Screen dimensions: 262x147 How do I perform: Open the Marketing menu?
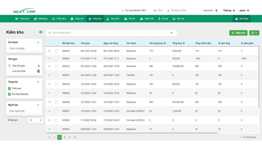[41, 19]
